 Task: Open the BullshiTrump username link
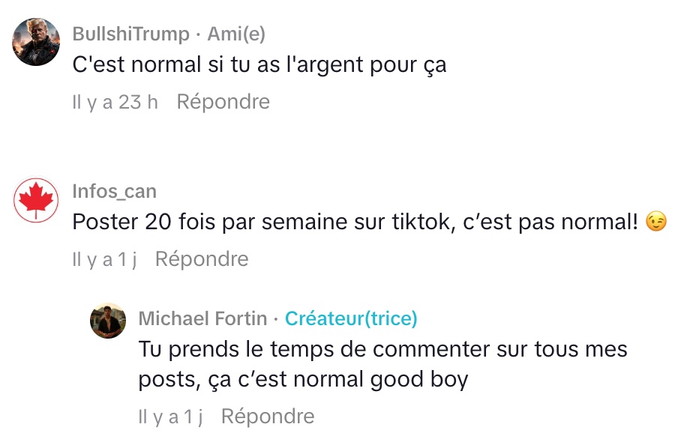coord(130,34)
